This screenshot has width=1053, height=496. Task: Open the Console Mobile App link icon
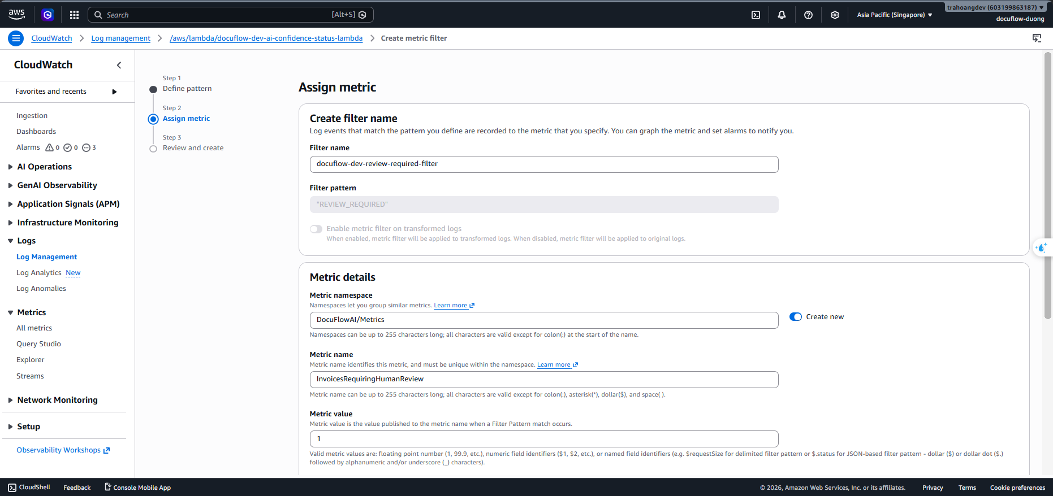[107, 487]
